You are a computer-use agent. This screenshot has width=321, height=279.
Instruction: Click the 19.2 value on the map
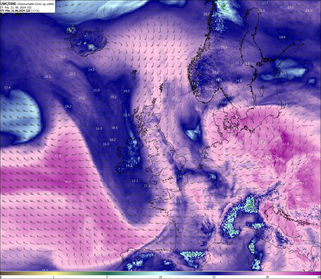(x=113, y=97)
